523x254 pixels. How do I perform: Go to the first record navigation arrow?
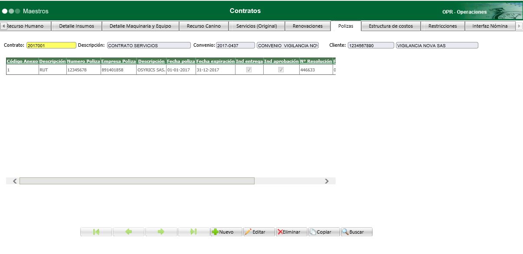click(96, 232)
